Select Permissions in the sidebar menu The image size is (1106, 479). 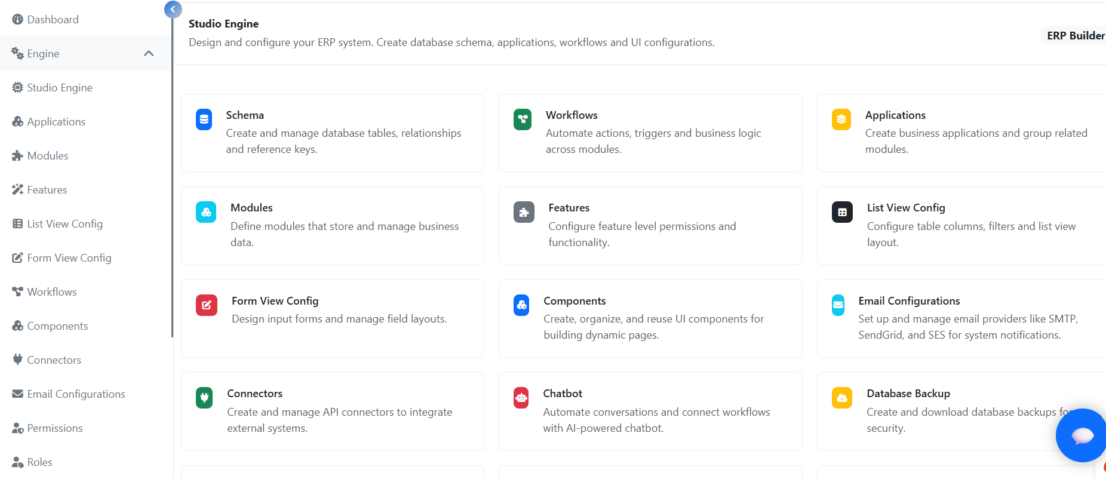point(54,428)
